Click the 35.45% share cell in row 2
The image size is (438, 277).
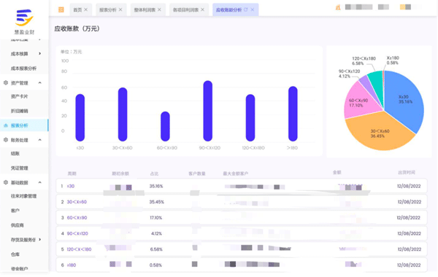(x=156, y=202)
